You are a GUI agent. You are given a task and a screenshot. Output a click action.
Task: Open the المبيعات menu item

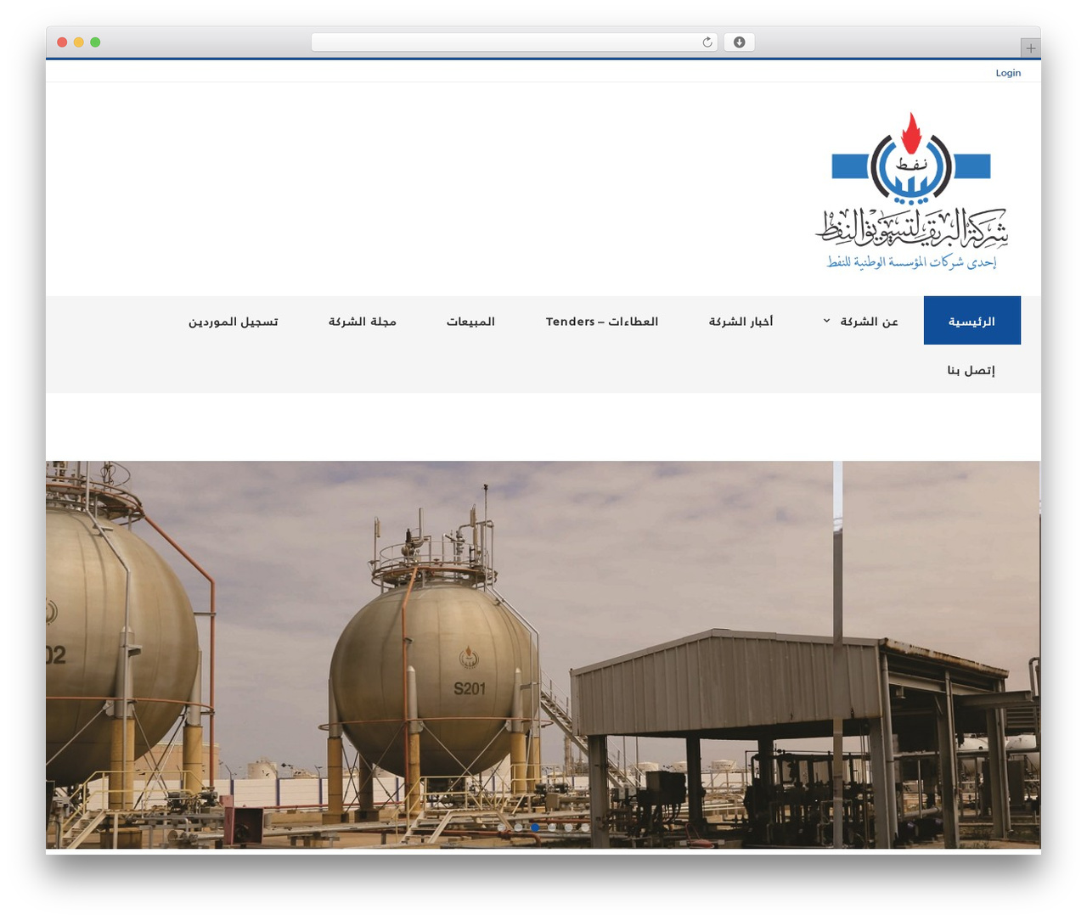coord(470,321)
